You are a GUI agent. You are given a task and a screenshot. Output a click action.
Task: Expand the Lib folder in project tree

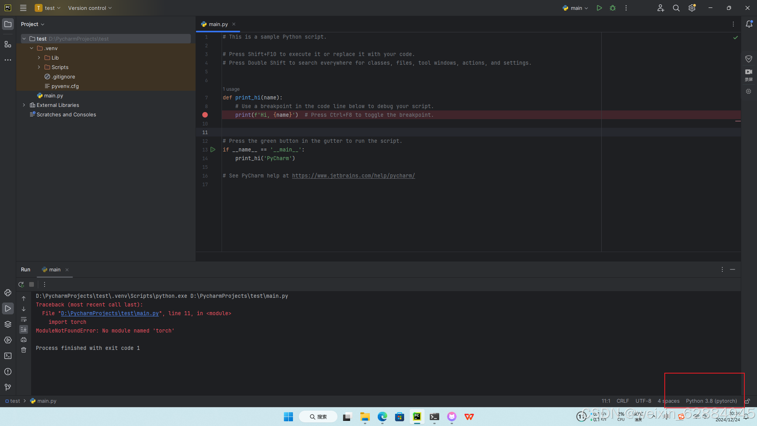[39, 58]
